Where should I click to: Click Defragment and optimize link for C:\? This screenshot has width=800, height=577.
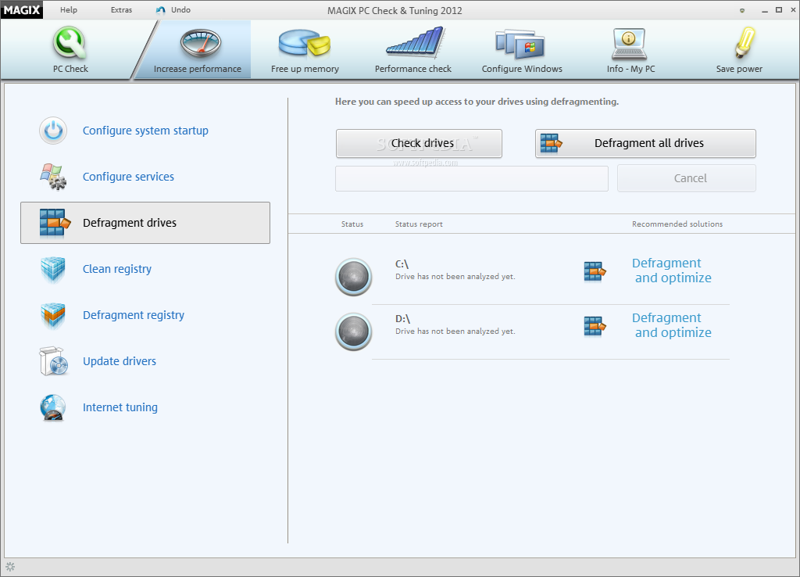click(671, 271)
